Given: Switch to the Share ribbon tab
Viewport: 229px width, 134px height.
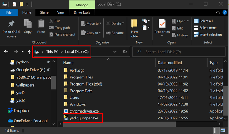Looking at the screenshot, I should point(44,12).
